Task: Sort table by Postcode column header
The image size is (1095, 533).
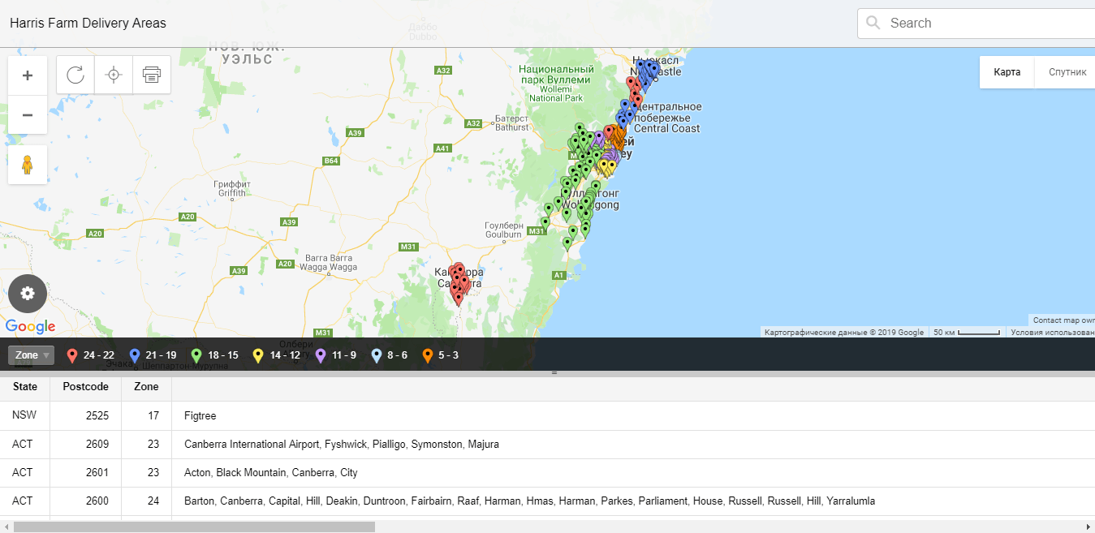Action: tap(85, 387)
